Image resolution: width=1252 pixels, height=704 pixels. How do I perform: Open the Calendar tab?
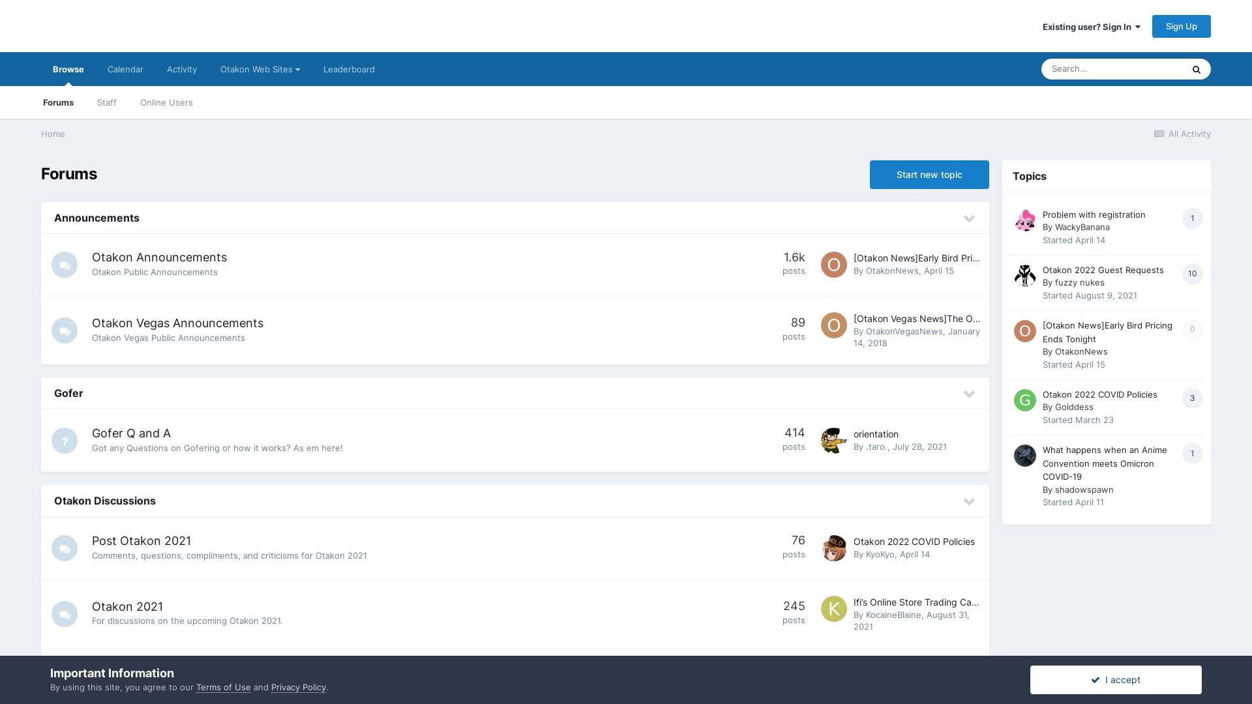coord(125,69)
